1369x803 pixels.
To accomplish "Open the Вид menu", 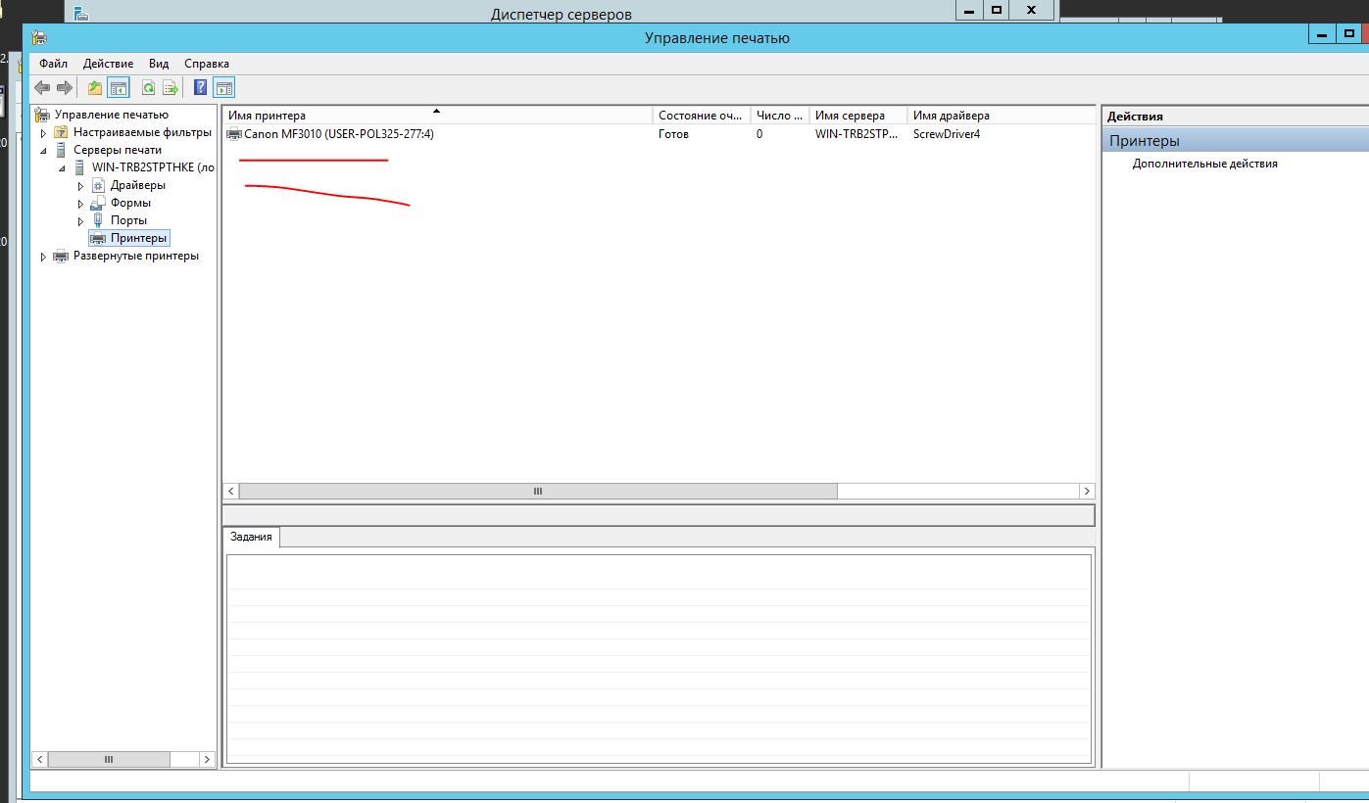I will click(x=159, y=64).
